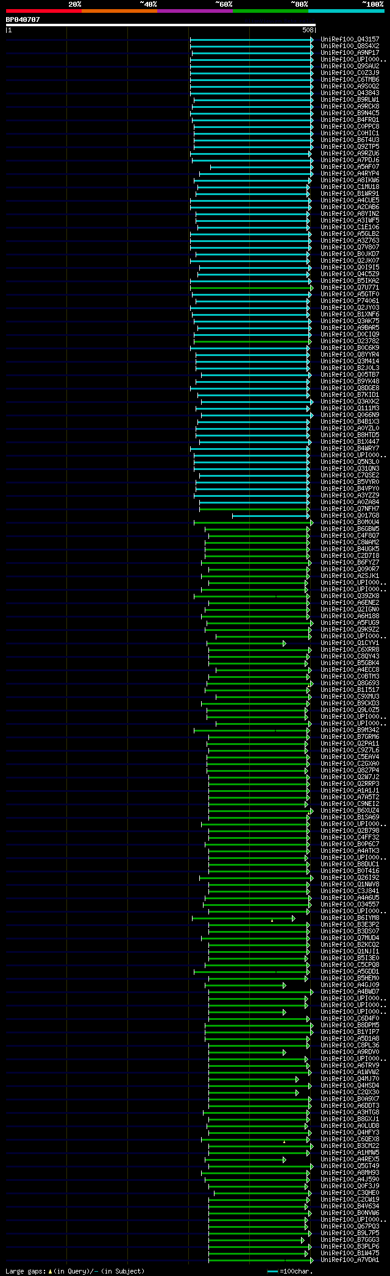Viewport: 390px width, 1276px height.
Task: Click the green alignment bar for UniRef100_Q1CYV1
Action: pyautogui.click(x=246, y=643)
